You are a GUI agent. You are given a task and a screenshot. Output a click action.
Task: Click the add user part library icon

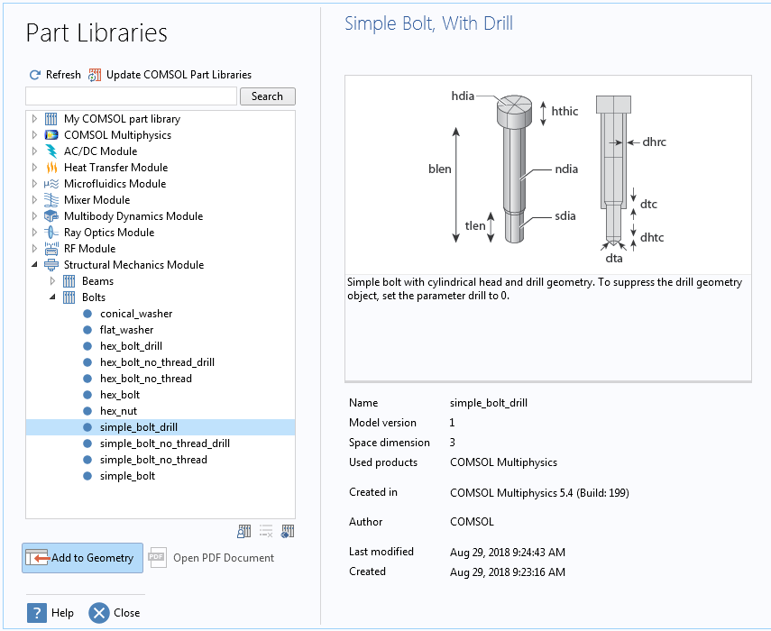click(243, 531)
